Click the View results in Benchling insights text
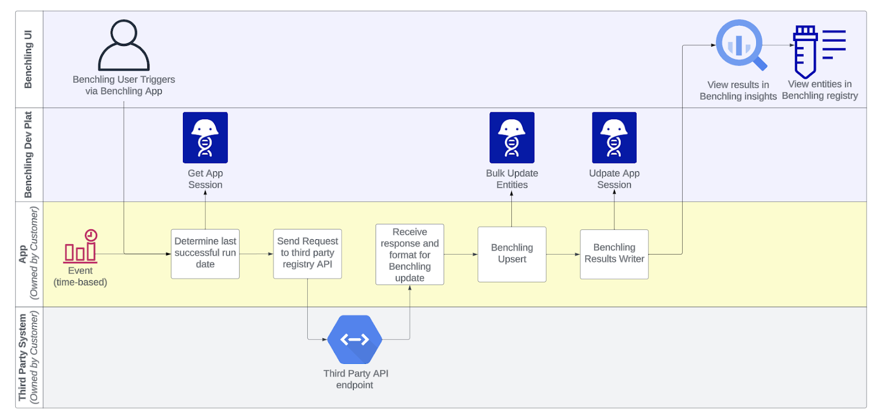The height and width of the screenshot is (416, 876). click(x=738, y=90)
